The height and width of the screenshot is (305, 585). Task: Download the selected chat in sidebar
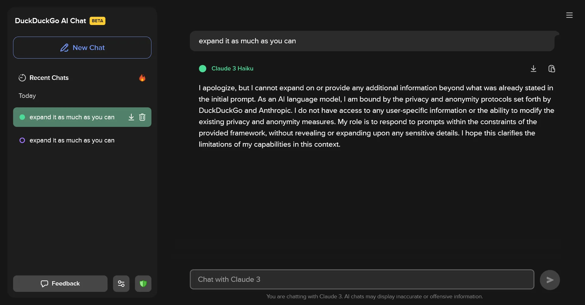[131, 117]
